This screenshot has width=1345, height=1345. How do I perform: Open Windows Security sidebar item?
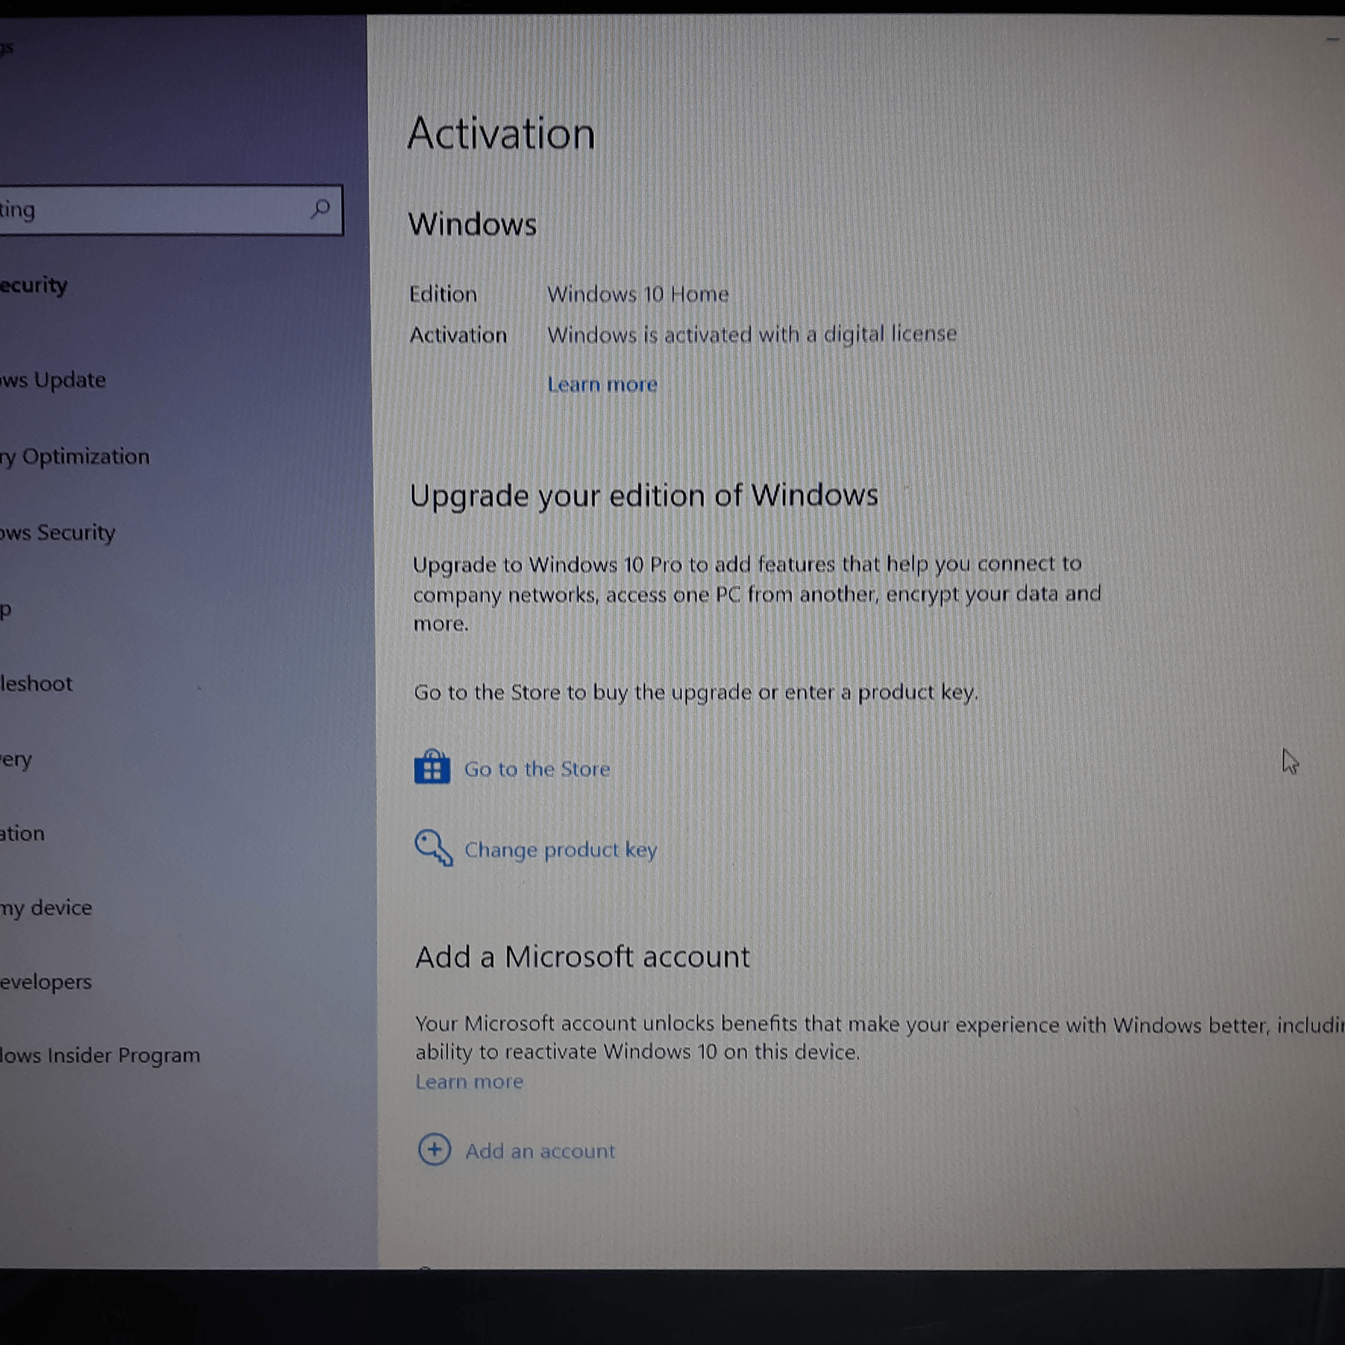(58, 533)
